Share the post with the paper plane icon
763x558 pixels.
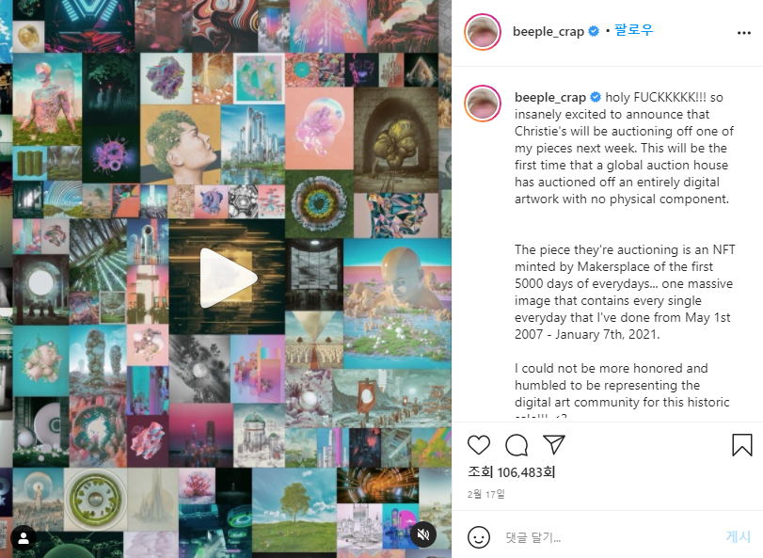(x=554, y=445)
